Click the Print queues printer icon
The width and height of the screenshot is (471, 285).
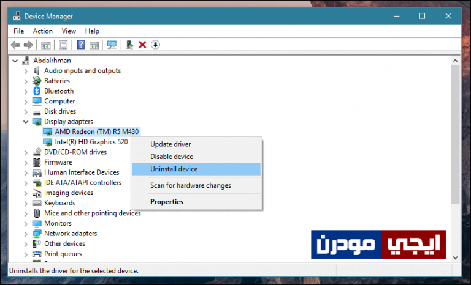pos(37,254)
